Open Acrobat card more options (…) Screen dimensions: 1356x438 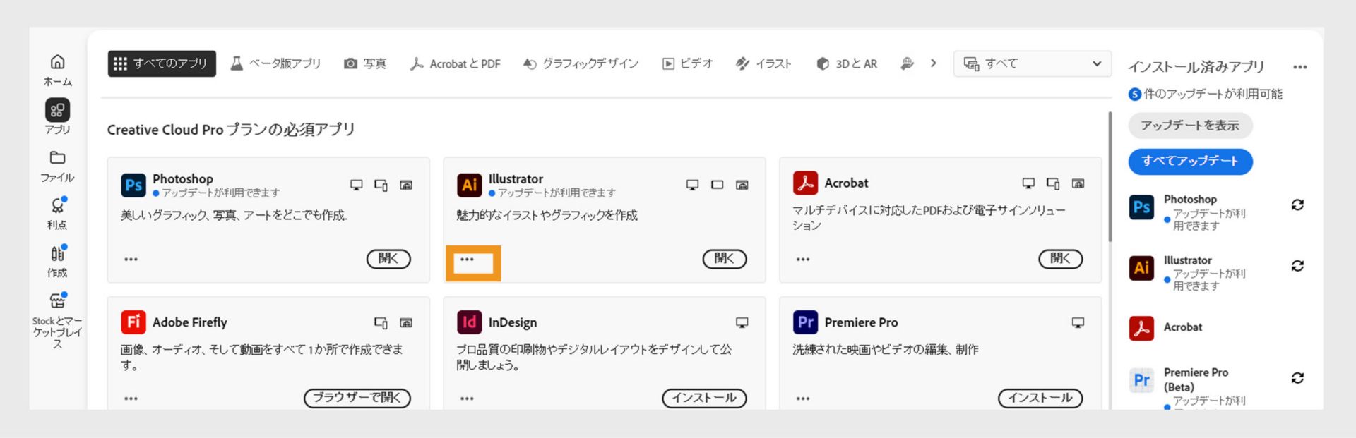tap(803, 259)
